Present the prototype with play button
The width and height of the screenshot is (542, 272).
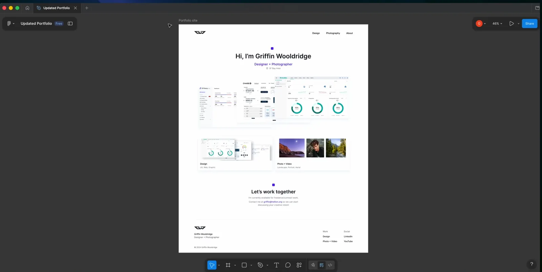click(512, 23)
